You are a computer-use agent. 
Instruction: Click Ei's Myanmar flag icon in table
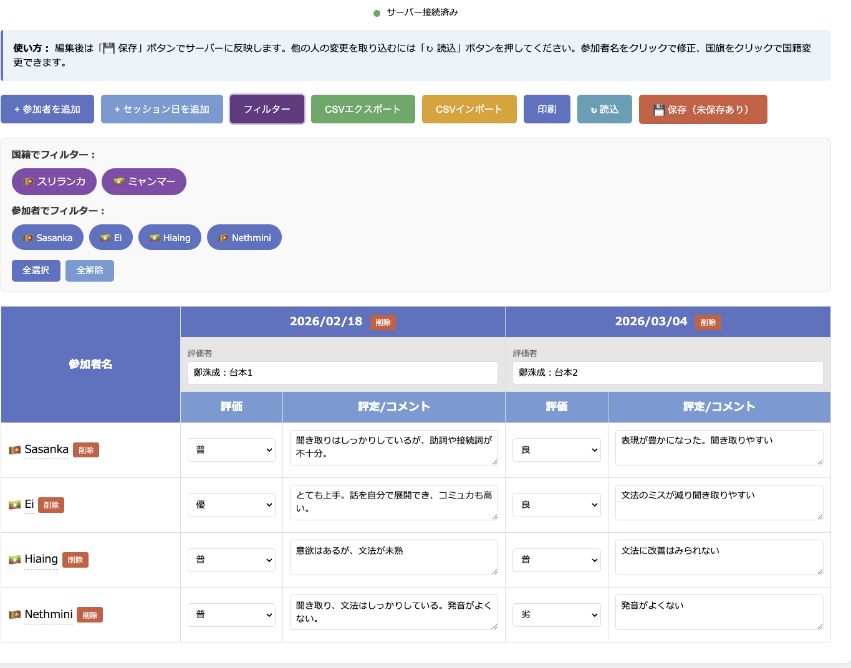point(14,505)
